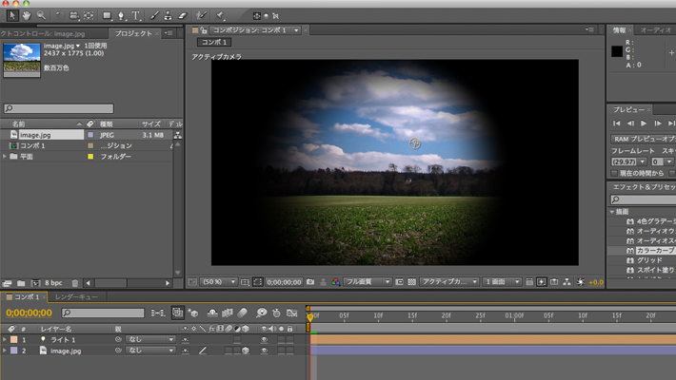Switch to the レンダーキュー tab

[76, 297]
